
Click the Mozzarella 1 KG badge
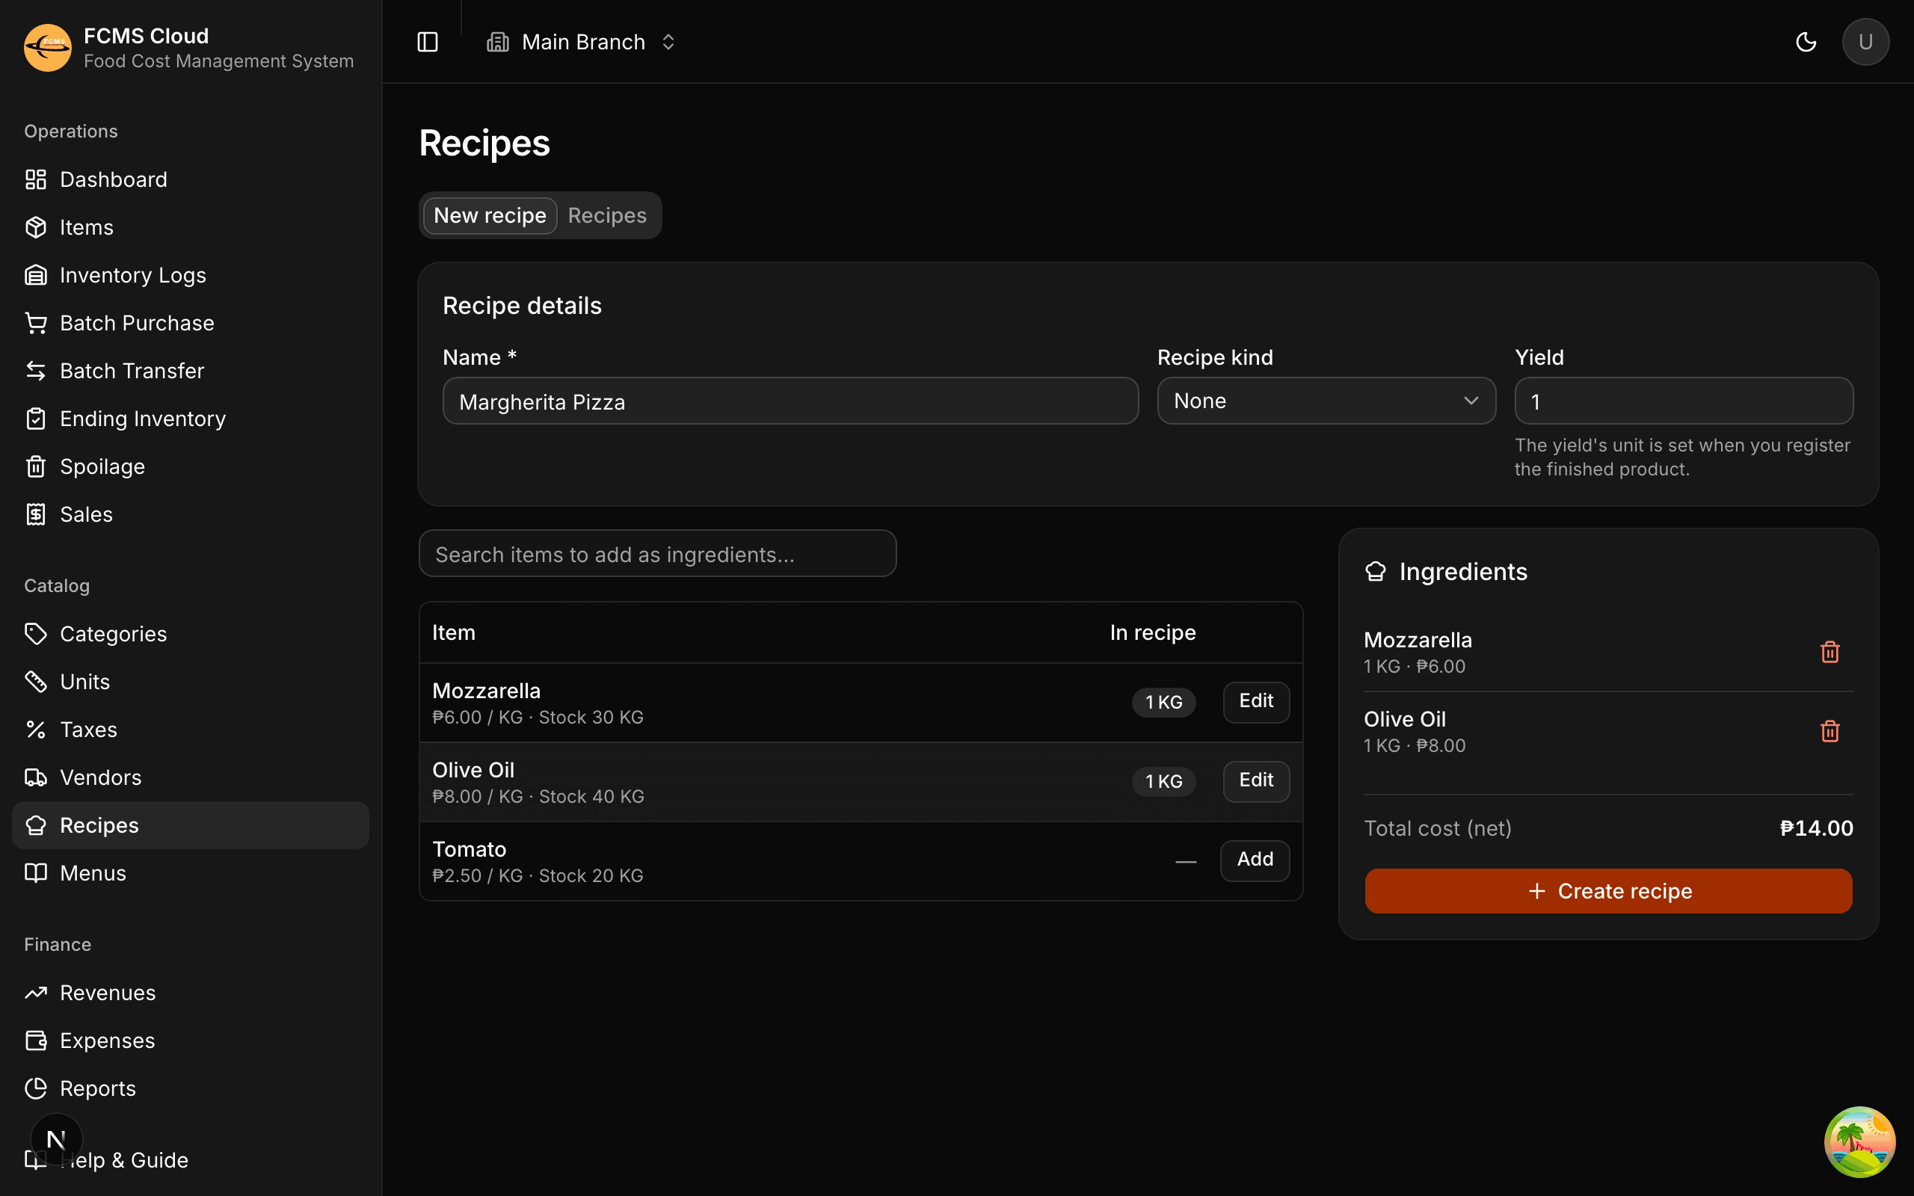(x=1163, y=702)
